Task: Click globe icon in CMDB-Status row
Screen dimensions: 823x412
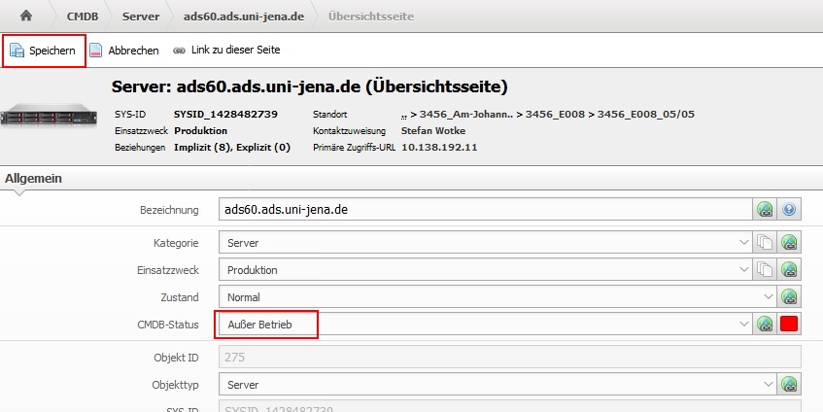Action: [x=765, y=325]
